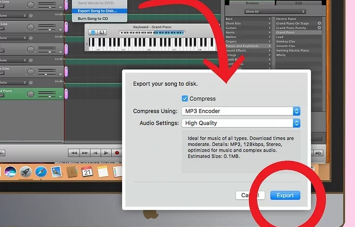Shift the on-screen keyboard left with arrow

coord(86,44)
